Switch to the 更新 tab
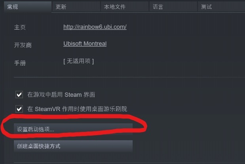Viewport: 245px width, 164px height. [x=76, y=7]
